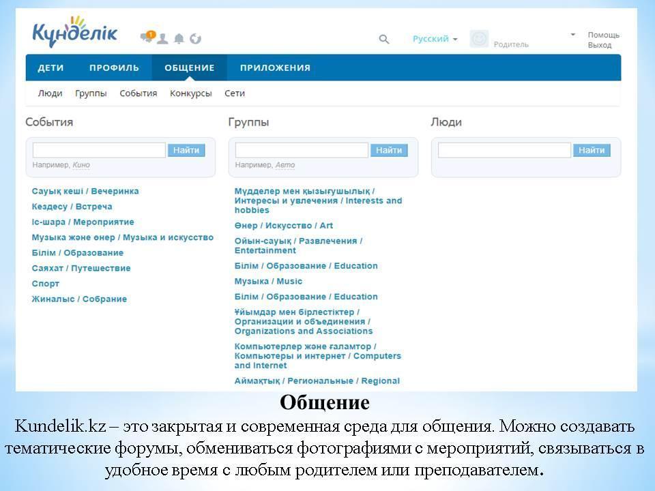Go to the Группы submenu item
The image size is (655, 491).
point(91,93)
